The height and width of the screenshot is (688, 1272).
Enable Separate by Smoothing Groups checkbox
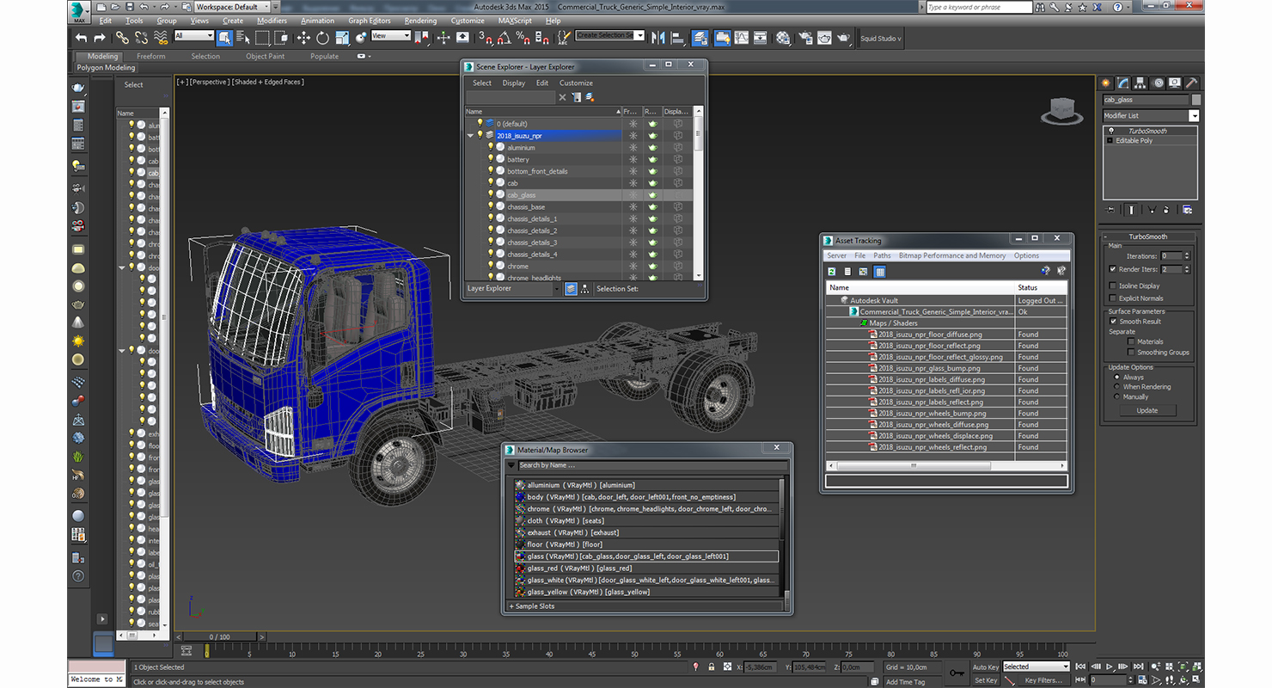point(1131,352)
